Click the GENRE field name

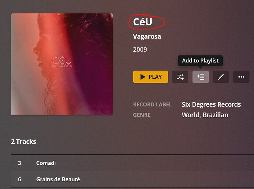click(142, 115)
